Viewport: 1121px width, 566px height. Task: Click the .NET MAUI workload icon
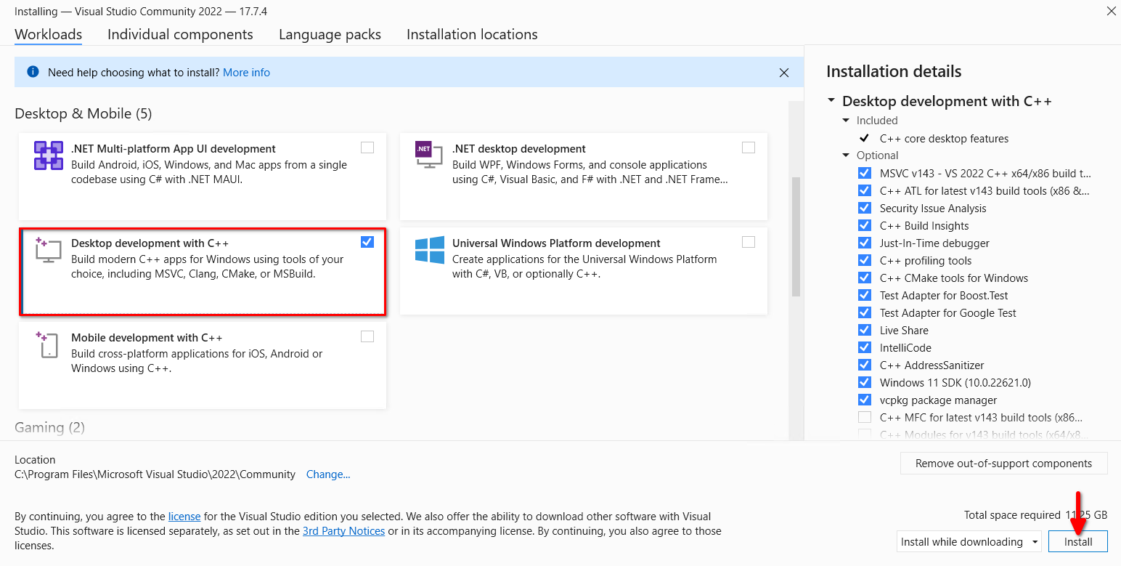point(49,155)
